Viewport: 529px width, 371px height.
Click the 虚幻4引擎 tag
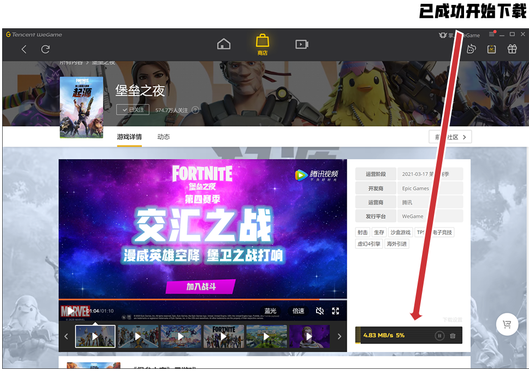click(x=368, y=244)
